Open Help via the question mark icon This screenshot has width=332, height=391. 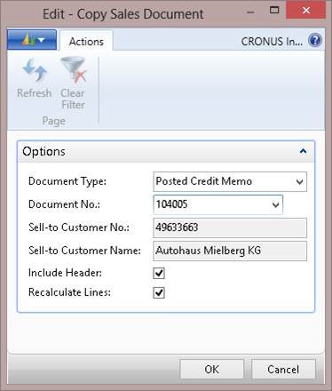coord(314,40)
